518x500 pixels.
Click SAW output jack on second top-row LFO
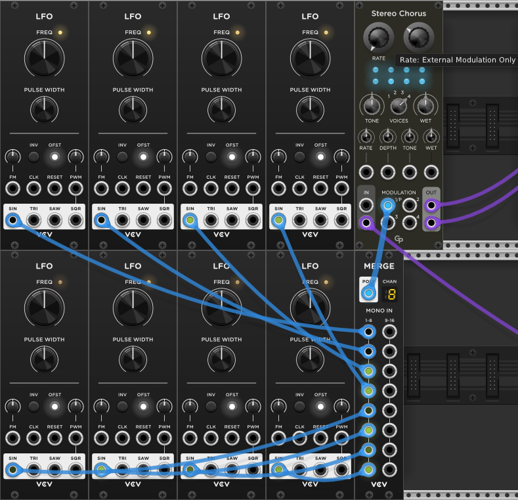[143, 220]
